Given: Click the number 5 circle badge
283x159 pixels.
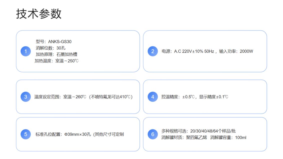Looking at the screenshot, I should [26, 134].
